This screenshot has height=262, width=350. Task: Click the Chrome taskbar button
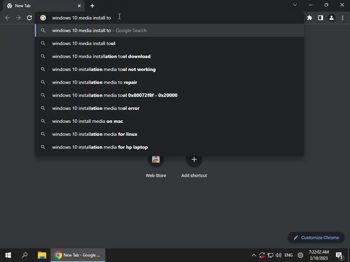coord(78,255)
